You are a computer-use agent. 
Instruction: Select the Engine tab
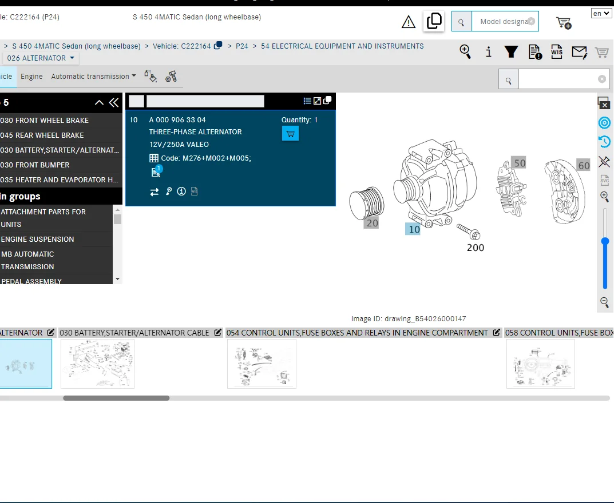click(31, 76)
